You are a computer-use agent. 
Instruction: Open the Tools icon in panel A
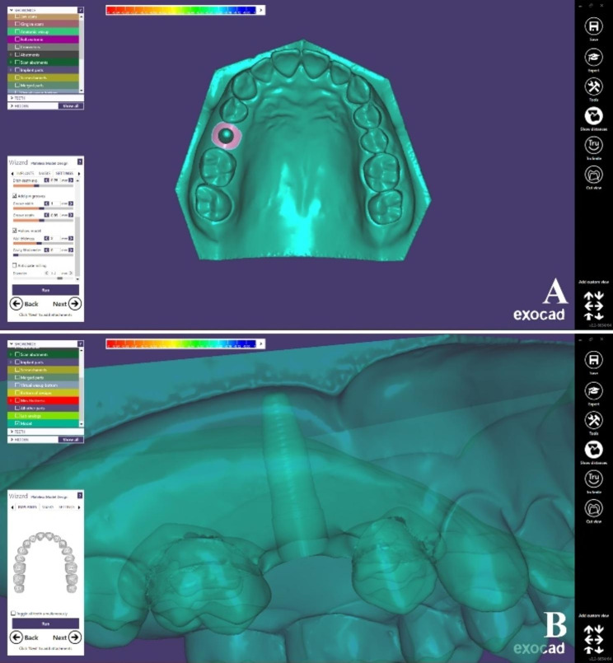coord(593,86)
